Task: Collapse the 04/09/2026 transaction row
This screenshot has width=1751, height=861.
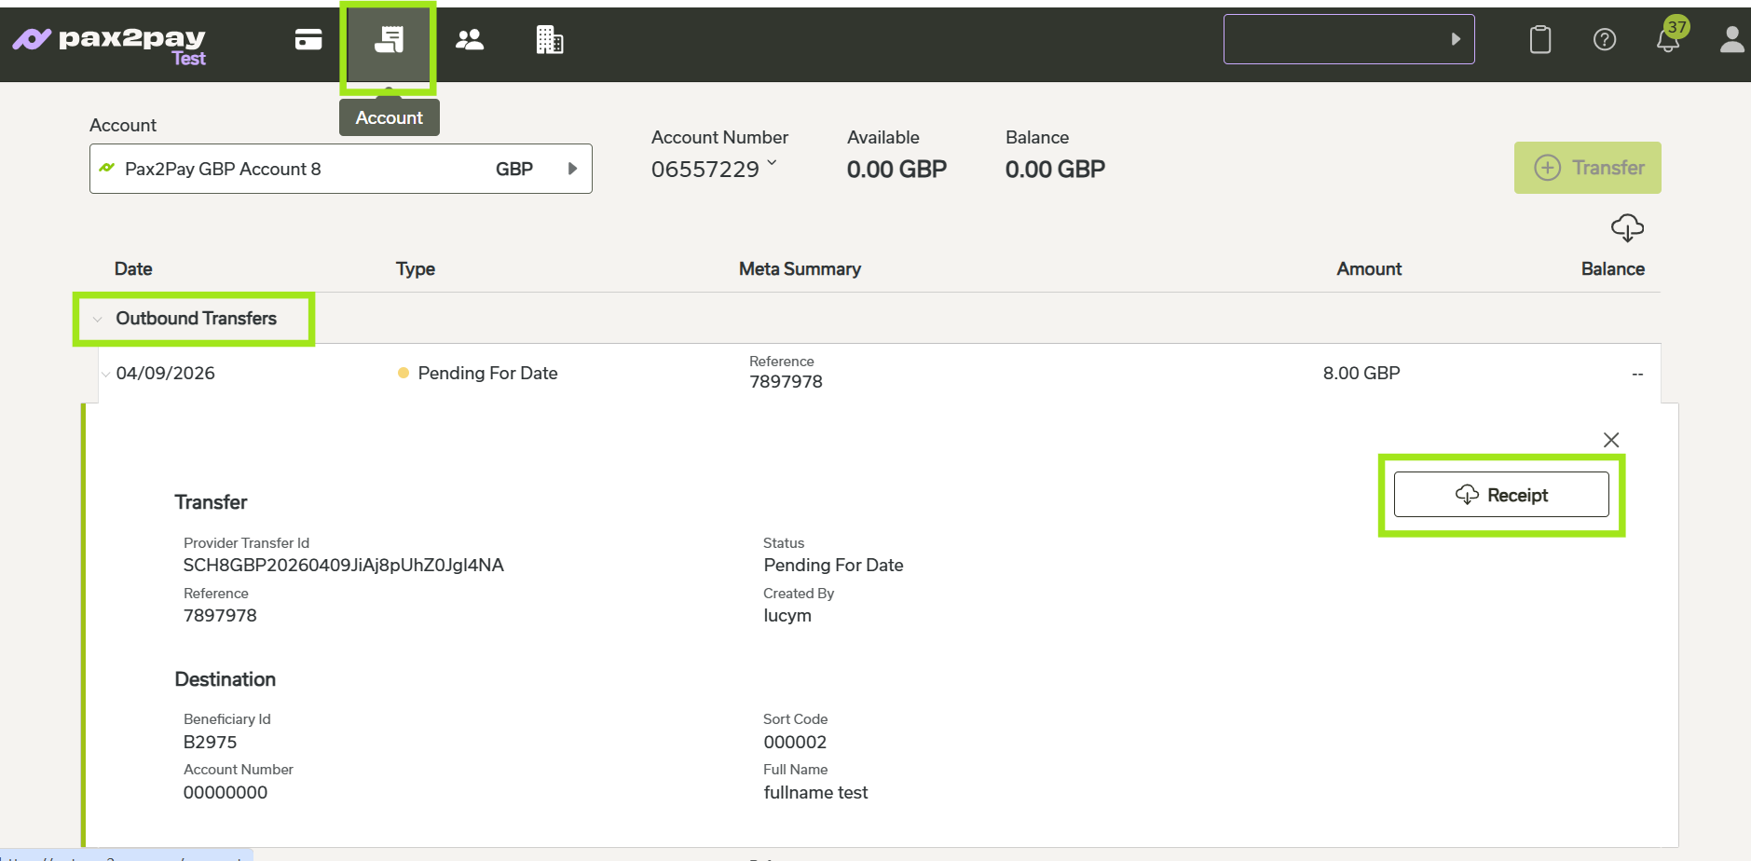Action: point(105,375)
